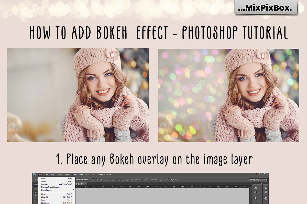The width and height of the screenshot is (307, 204).
Task: Click Distribute Left Edges icon
Action: [132, 180]
